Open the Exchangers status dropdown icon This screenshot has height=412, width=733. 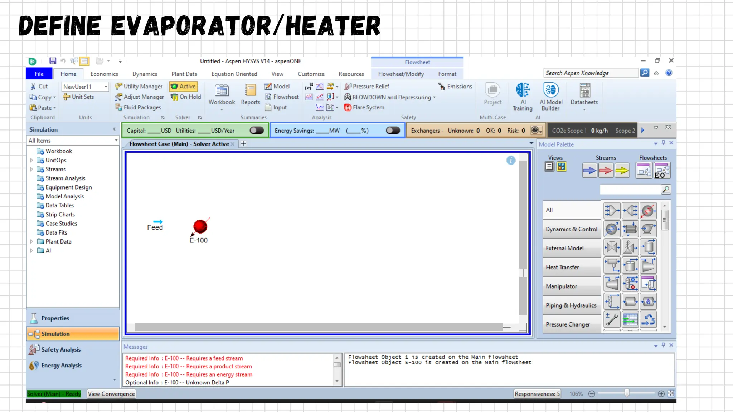tap(536, 131)
